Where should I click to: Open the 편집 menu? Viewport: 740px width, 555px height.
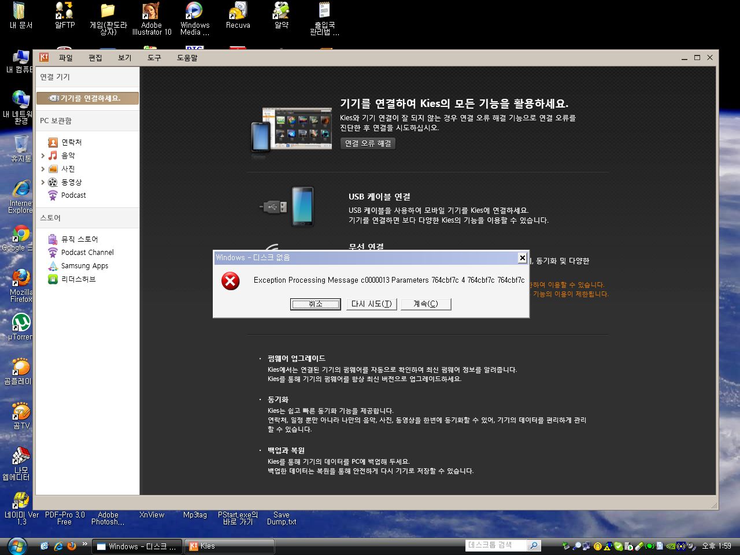tap(95, 58)
